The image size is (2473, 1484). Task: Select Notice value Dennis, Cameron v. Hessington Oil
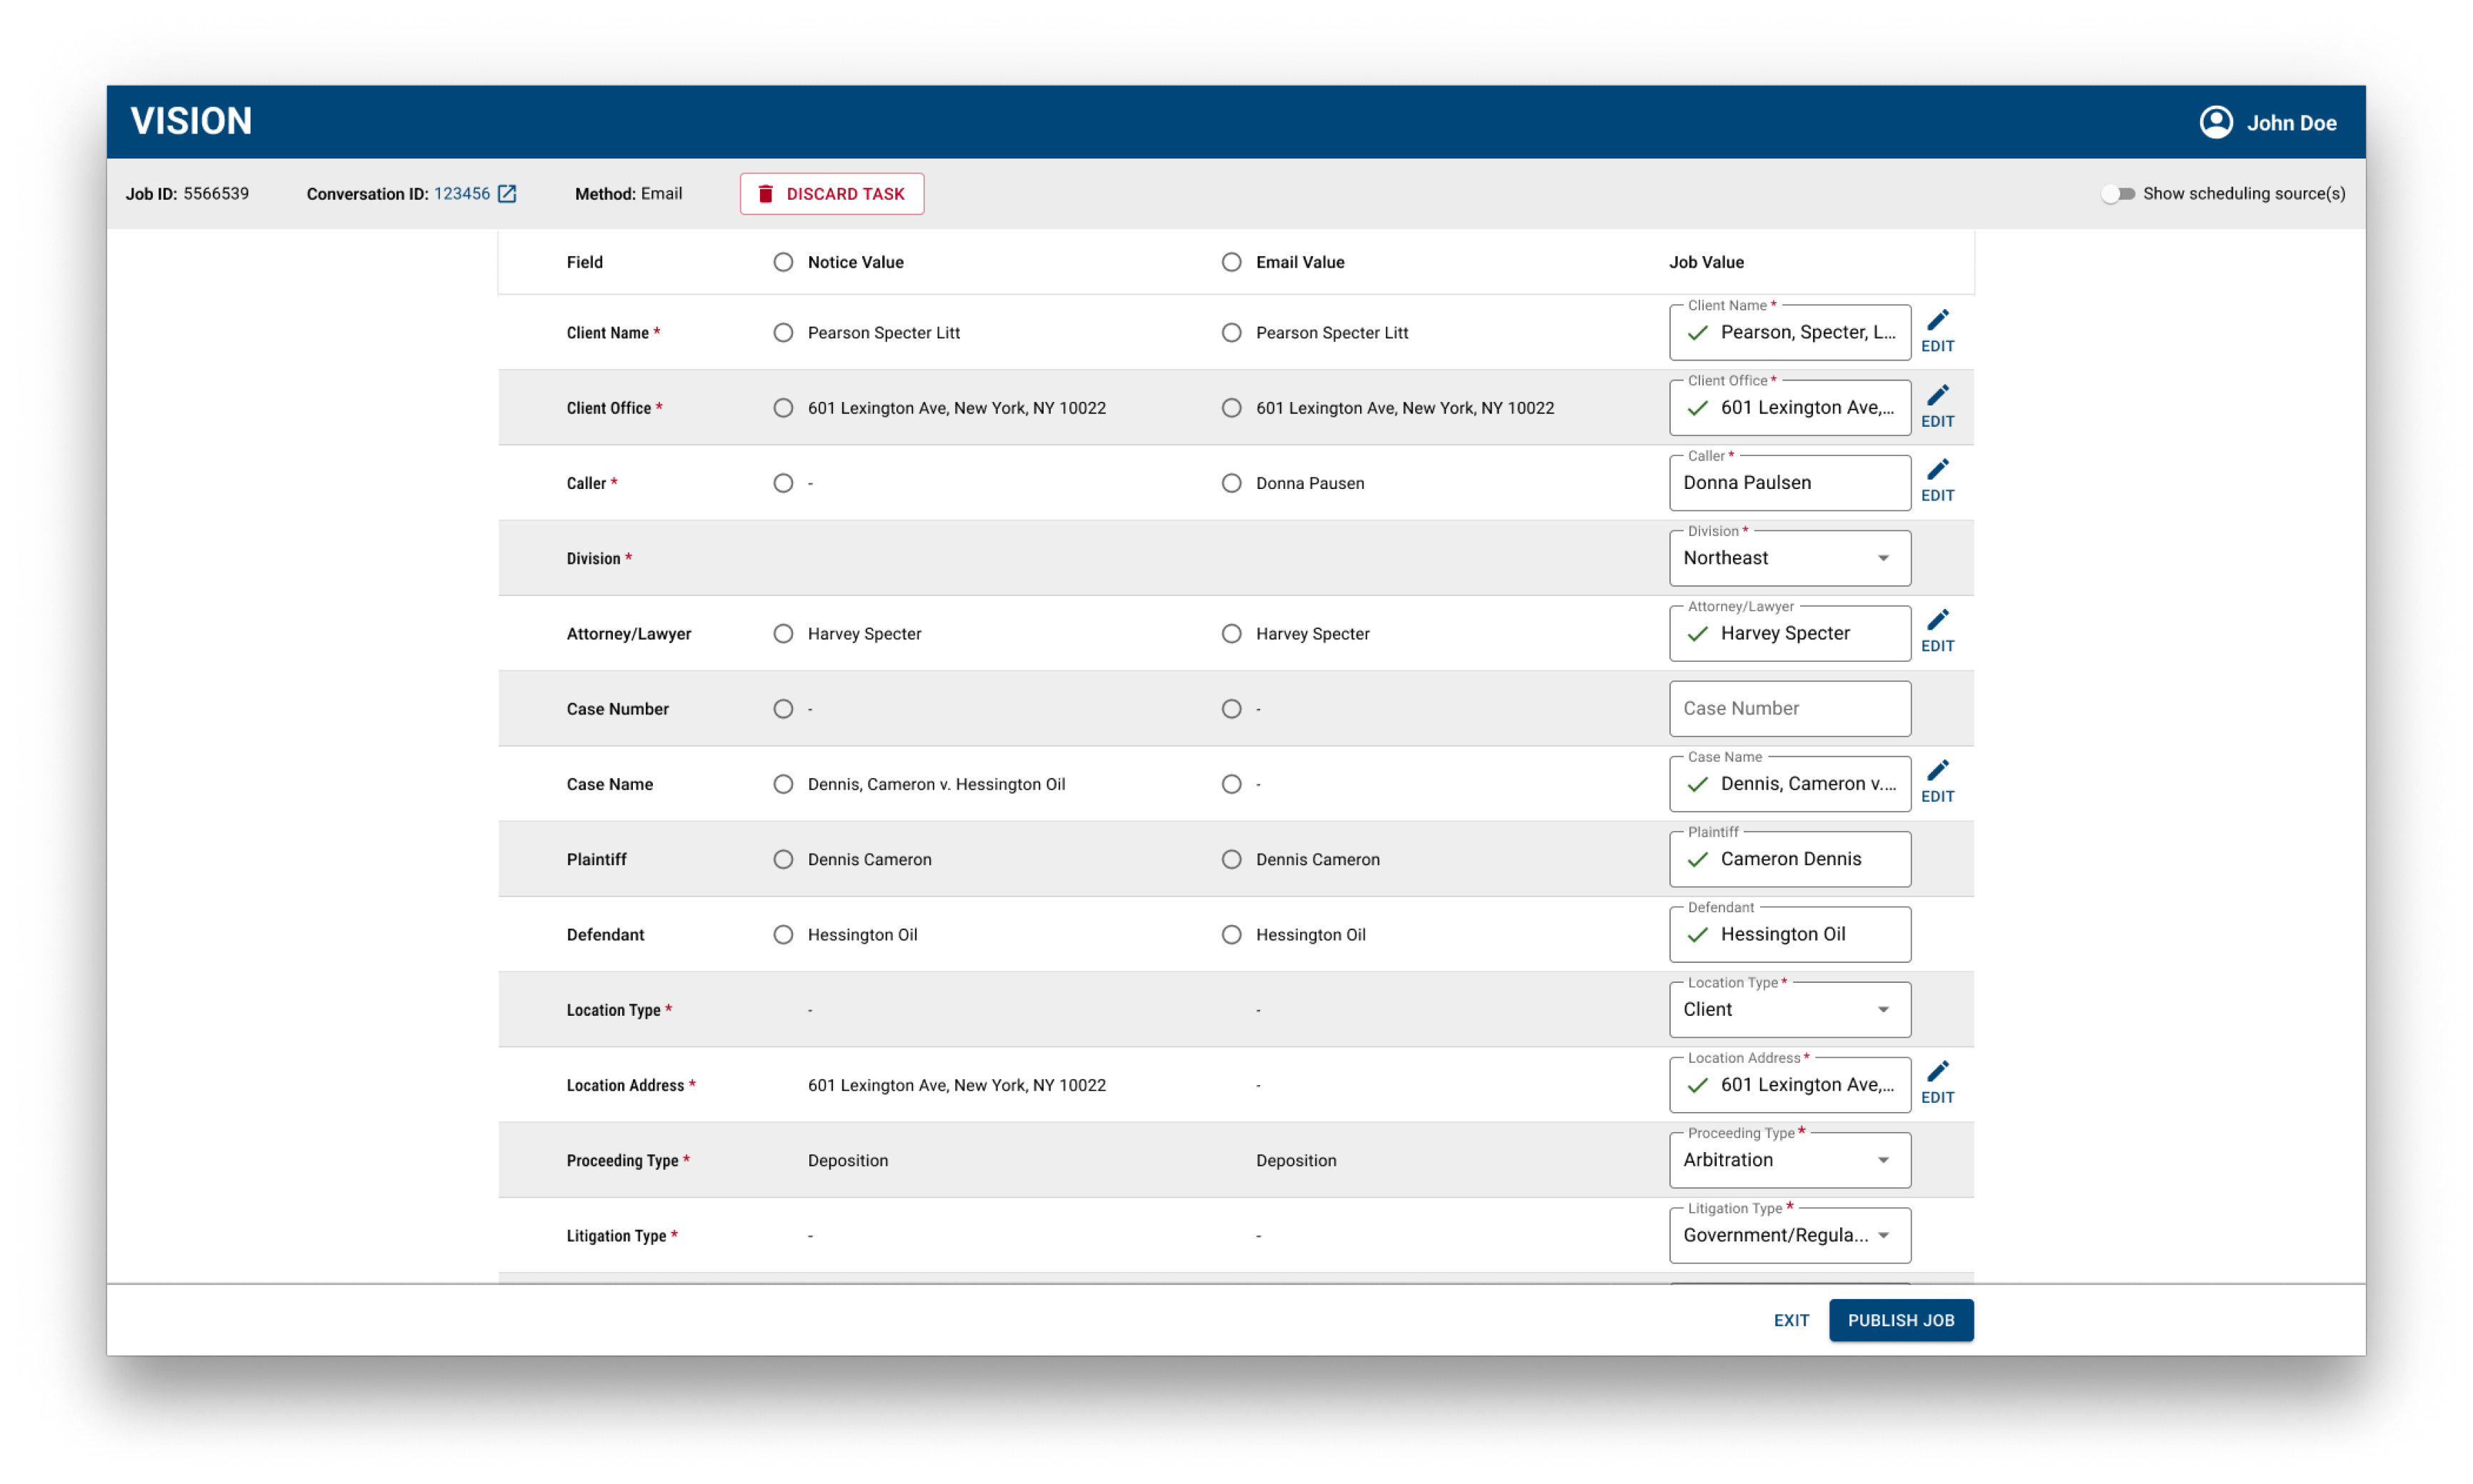tap(782, 784)
